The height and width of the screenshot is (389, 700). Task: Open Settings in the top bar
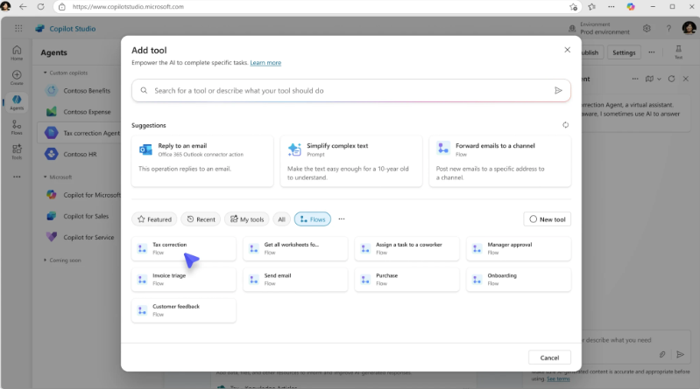point(624,52)
